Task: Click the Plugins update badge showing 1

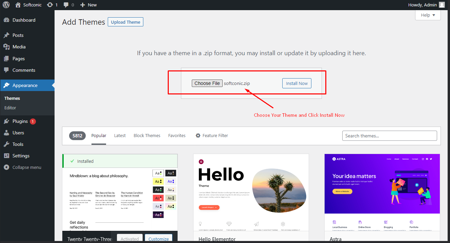Action: (x=33, y=121)
